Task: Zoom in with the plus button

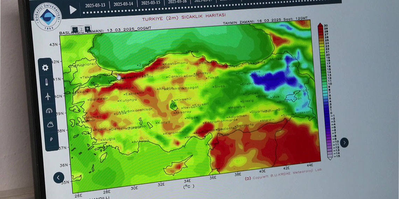Action: [87, 29]
